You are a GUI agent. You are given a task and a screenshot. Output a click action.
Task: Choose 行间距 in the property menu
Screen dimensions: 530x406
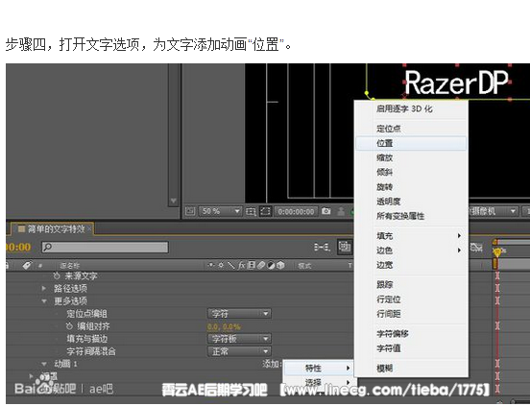pyautogui.click(x=411, y=314)
